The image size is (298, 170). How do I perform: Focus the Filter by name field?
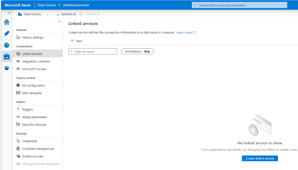93,51
